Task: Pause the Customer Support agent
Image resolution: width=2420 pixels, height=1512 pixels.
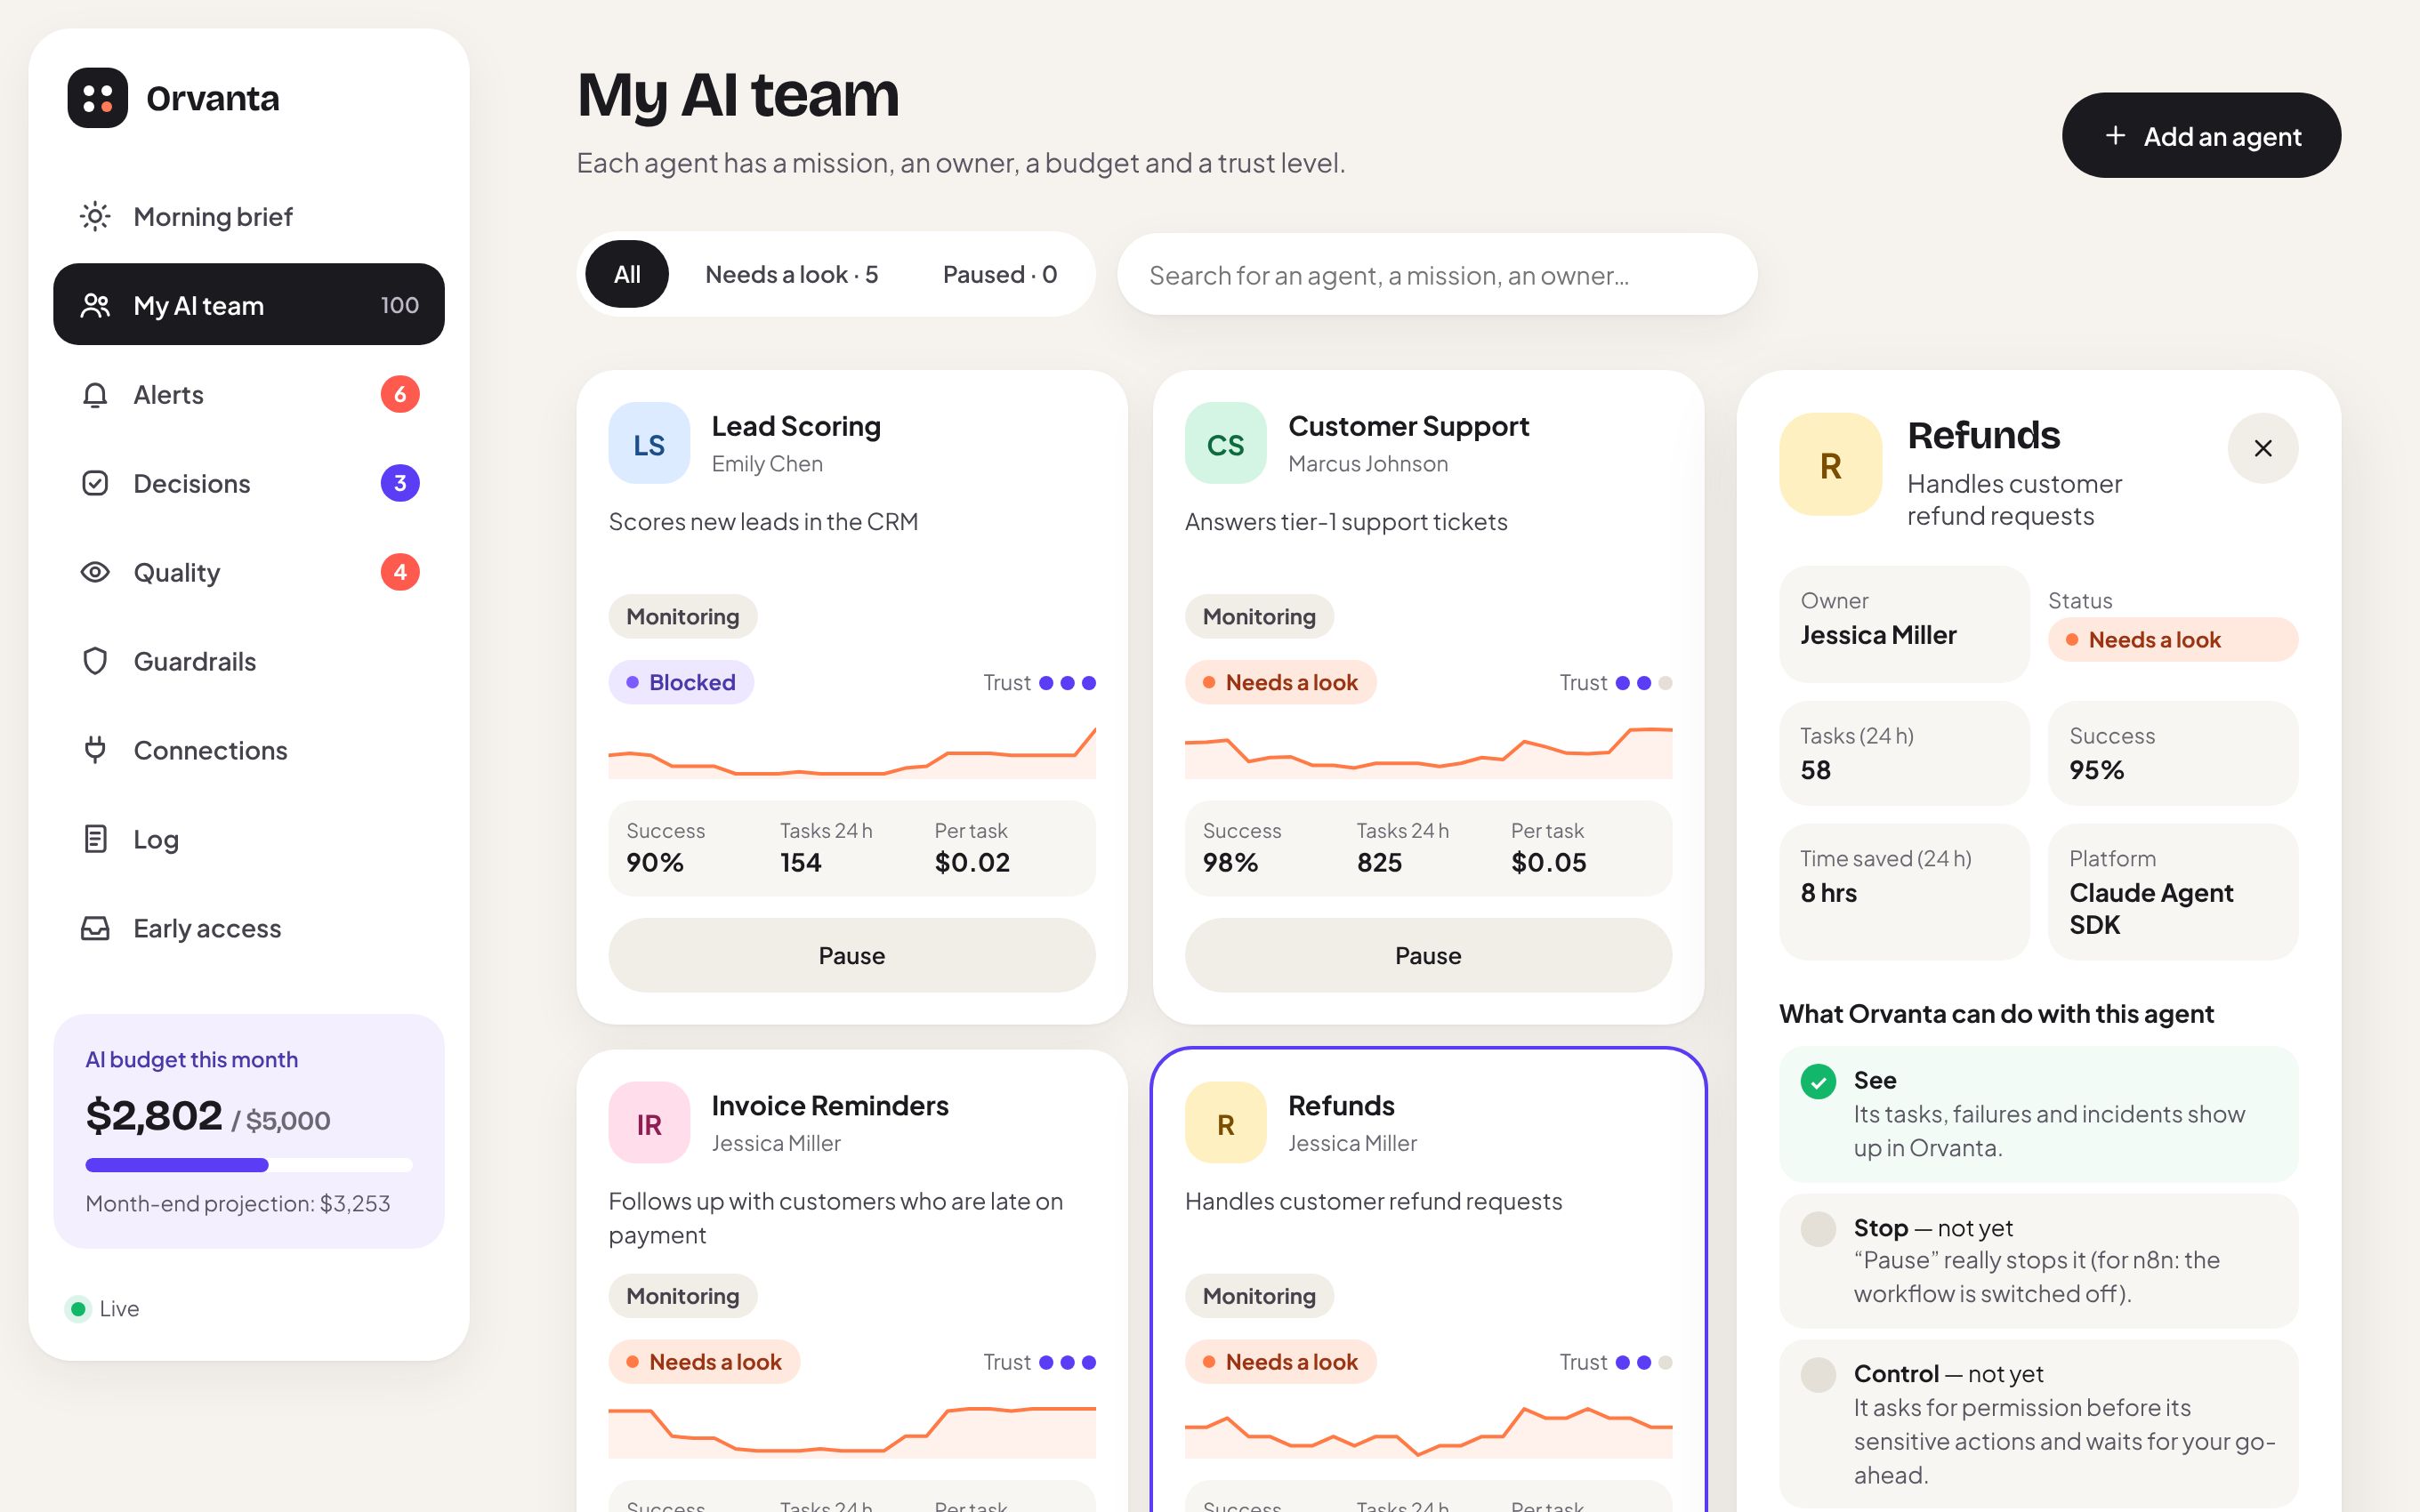Action: pos(1428,955)
